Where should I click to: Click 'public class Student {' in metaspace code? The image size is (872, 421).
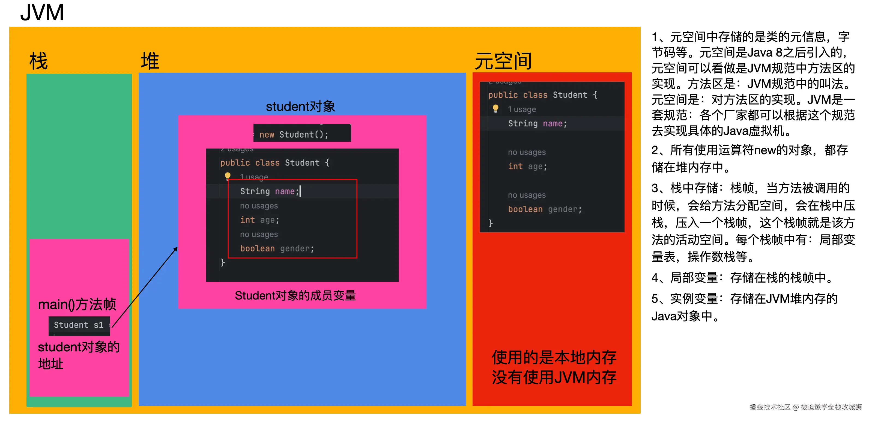pos(543,95)
